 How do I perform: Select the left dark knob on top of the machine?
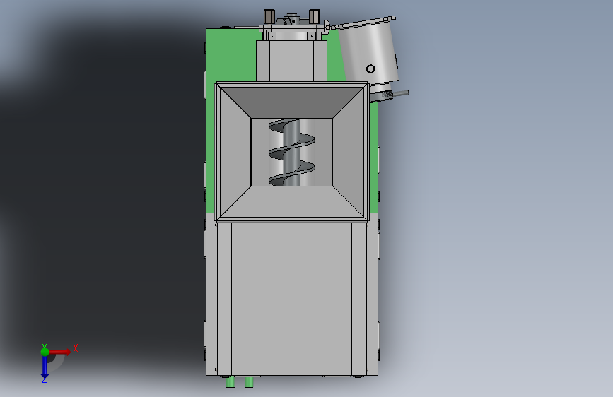click(269, 17)
